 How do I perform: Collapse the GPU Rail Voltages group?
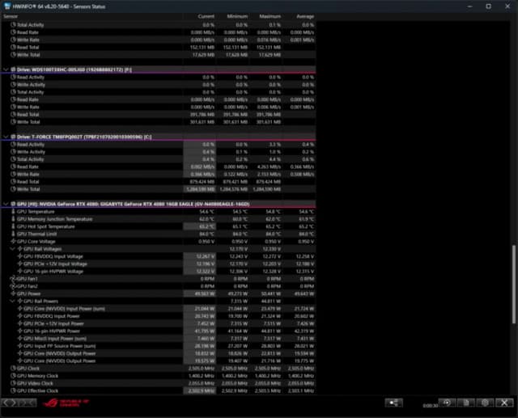pyautogui.click(x=13, y=249)
